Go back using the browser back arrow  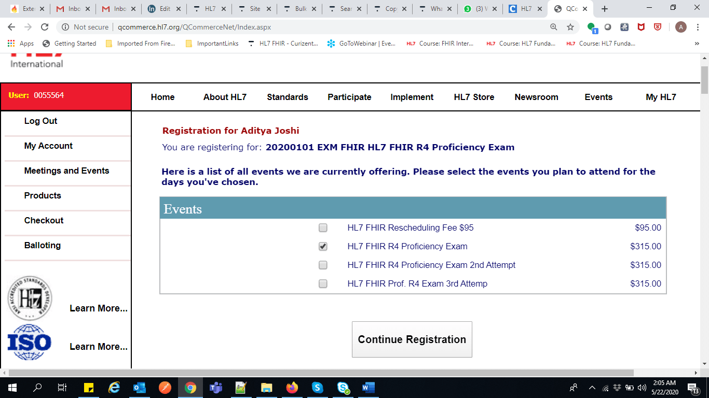tap(11, 27)
